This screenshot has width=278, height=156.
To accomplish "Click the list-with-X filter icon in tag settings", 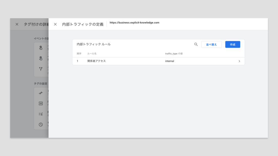I will (41, 114).
